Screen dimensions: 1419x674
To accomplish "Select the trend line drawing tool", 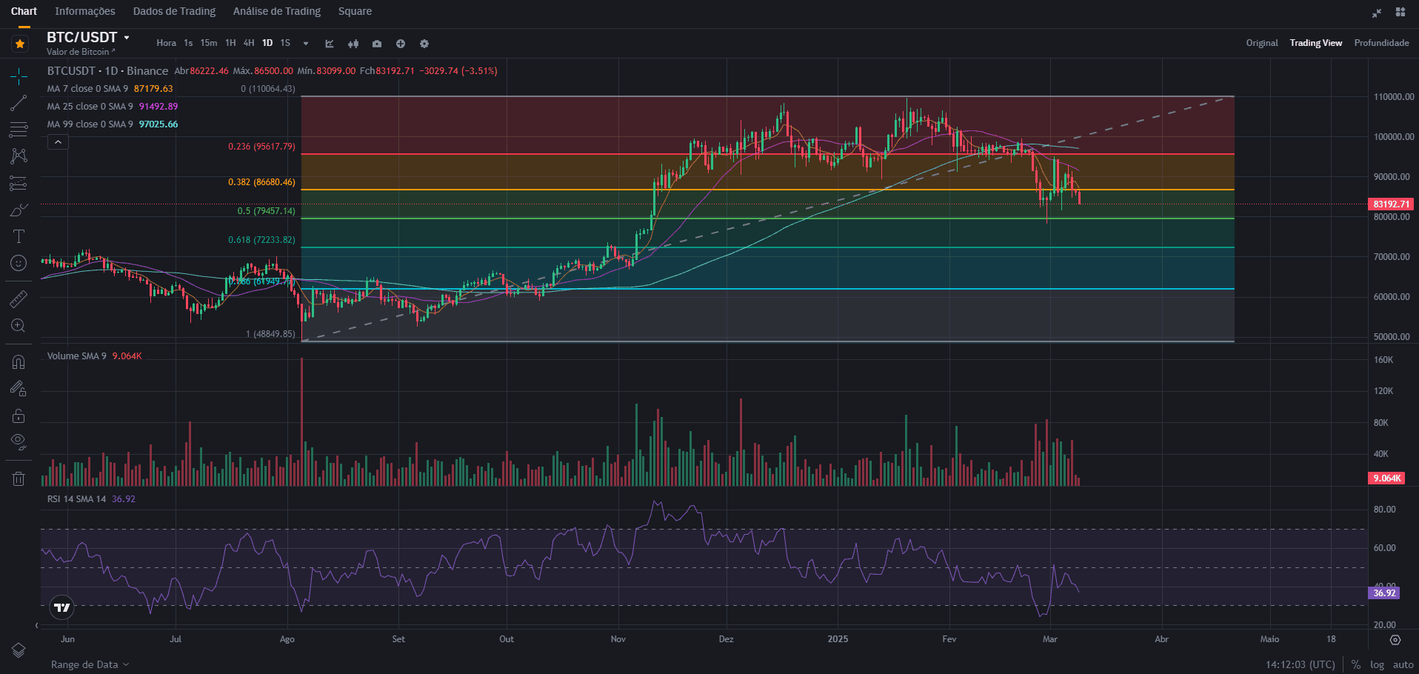I will [19, 103].
